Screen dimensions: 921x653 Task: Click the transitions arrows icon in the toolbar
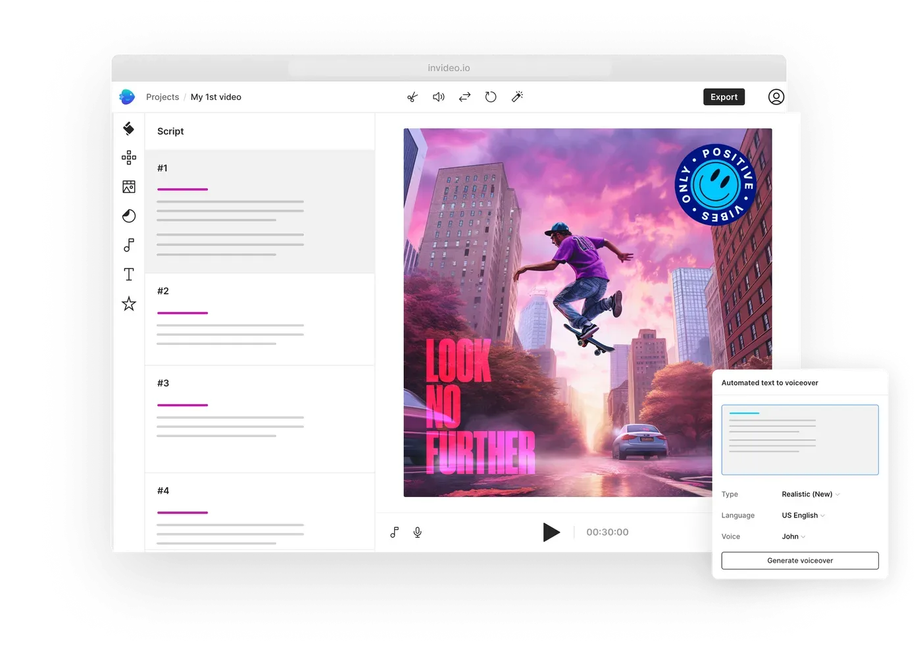pyautogui.click(x=464, y=97)
